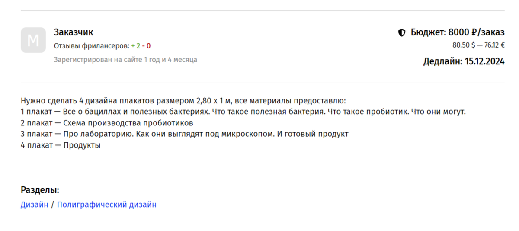The height and width of the screenshot is (231, 519).
Task: Click the 4 плакат — Продукты line
Action: coord(61,145)
